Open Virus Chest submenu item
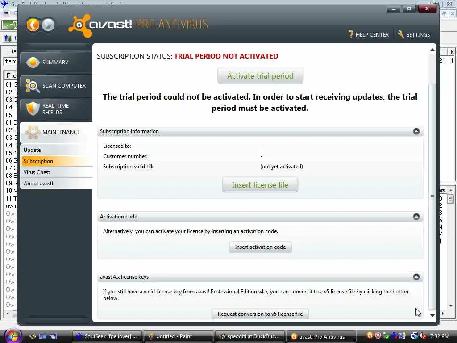 (57, 172)
